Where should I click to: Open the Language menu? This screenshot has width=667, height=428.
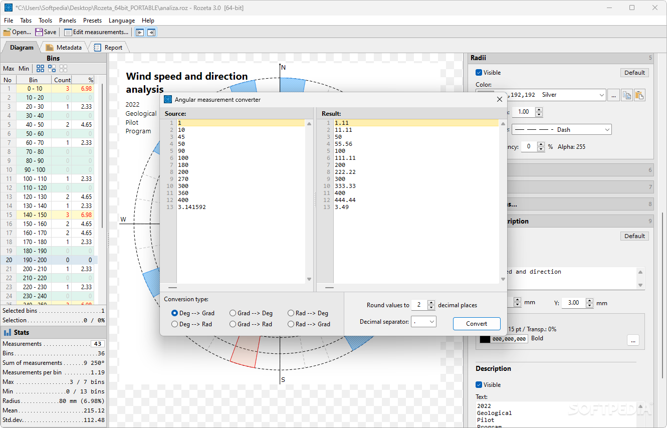point(122,21)
